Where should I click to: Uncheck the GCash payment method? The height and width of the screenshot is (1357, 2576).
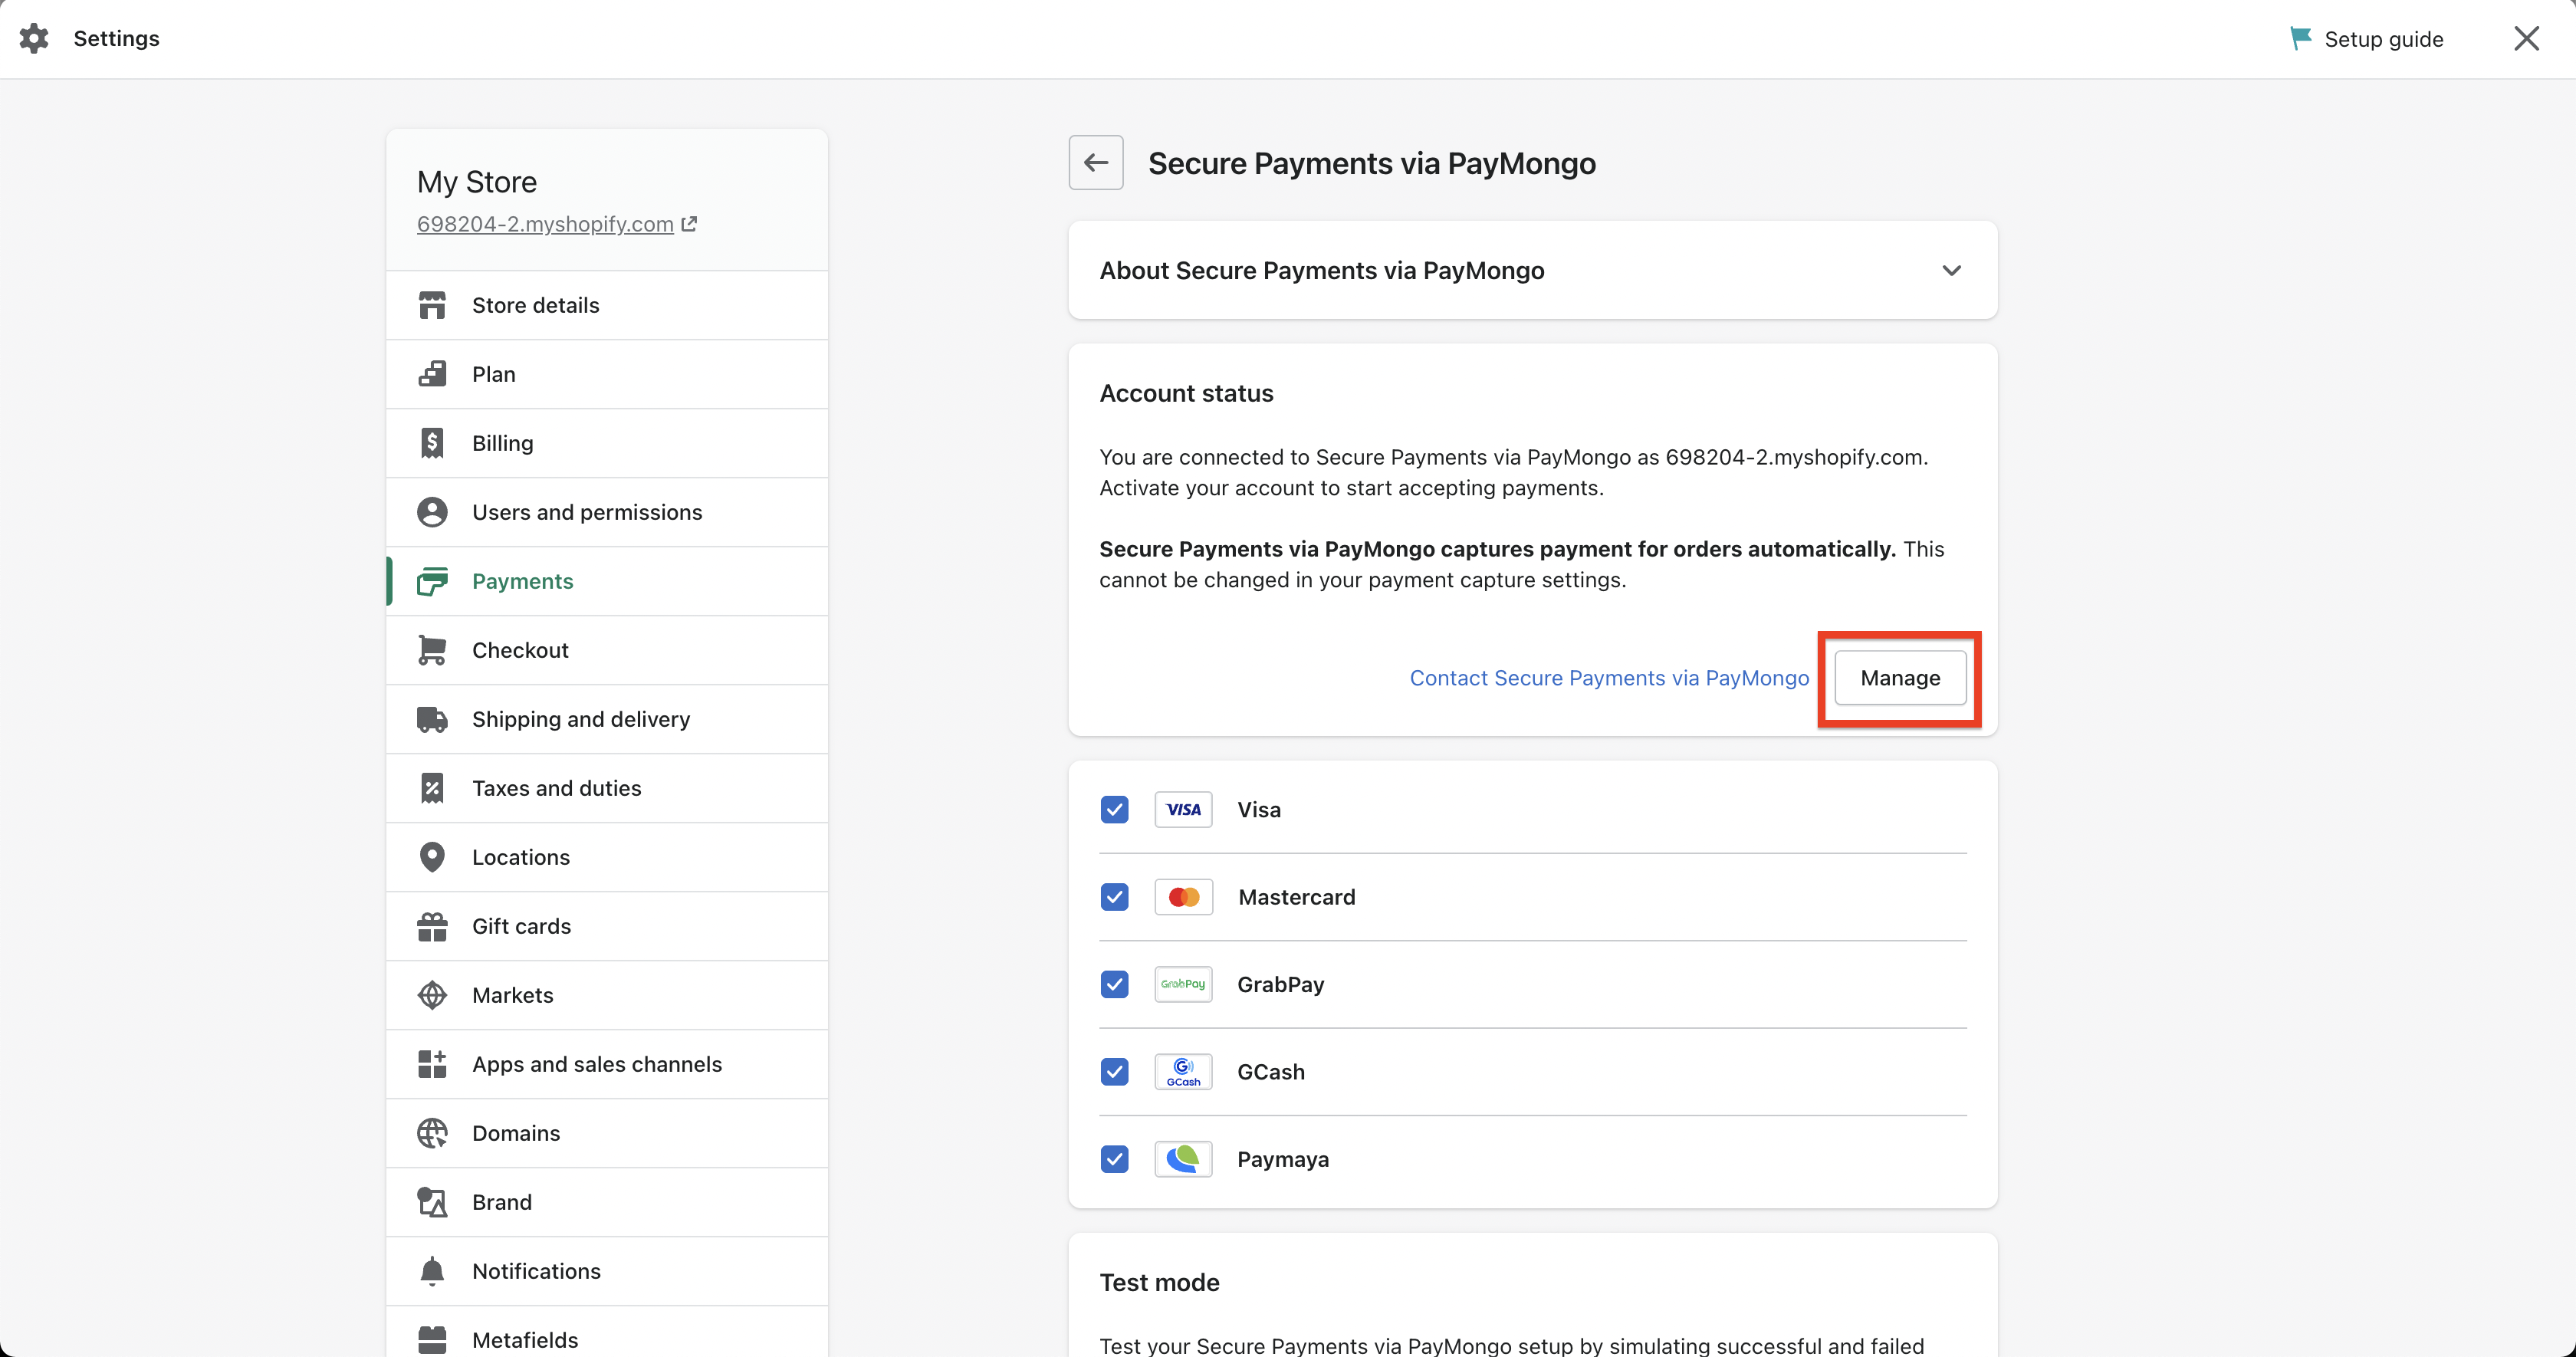(x=1114, y=1072)
